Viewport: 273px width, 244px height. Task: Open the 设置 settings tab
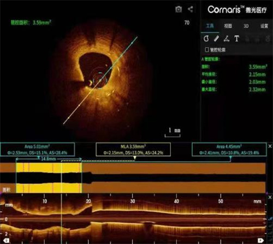pos(264,26)
